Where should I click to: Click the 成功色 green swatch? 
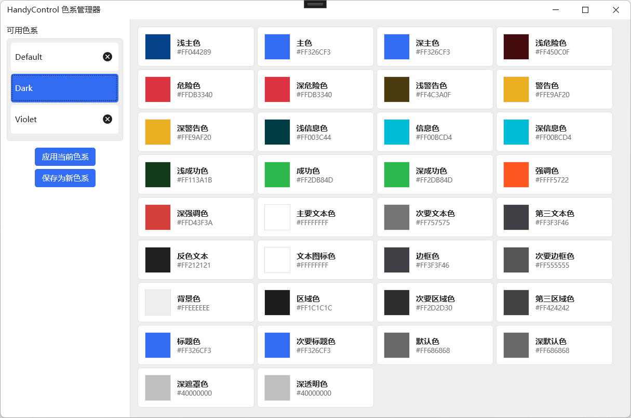point(277,174)
